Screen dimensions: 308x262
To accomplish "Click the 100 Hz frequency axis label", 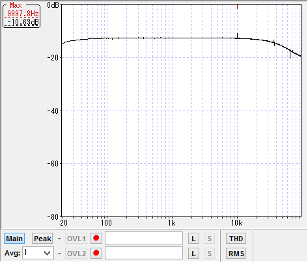I will (106, 223).
